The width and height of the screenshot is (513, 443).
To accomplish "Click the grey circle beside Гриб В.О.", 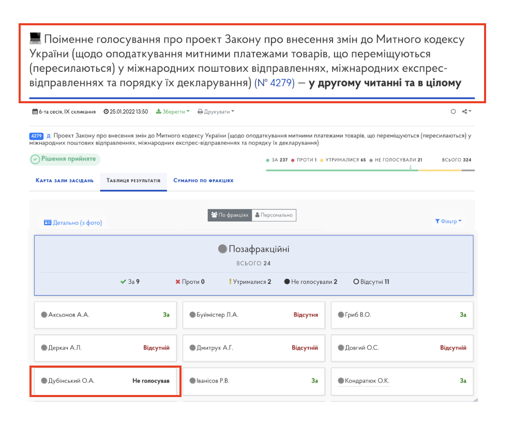I will (341, 314).
